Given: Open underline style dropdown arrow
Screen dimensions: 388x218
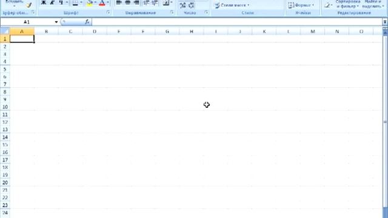Looking at the screenshot, I should [67, 2].
